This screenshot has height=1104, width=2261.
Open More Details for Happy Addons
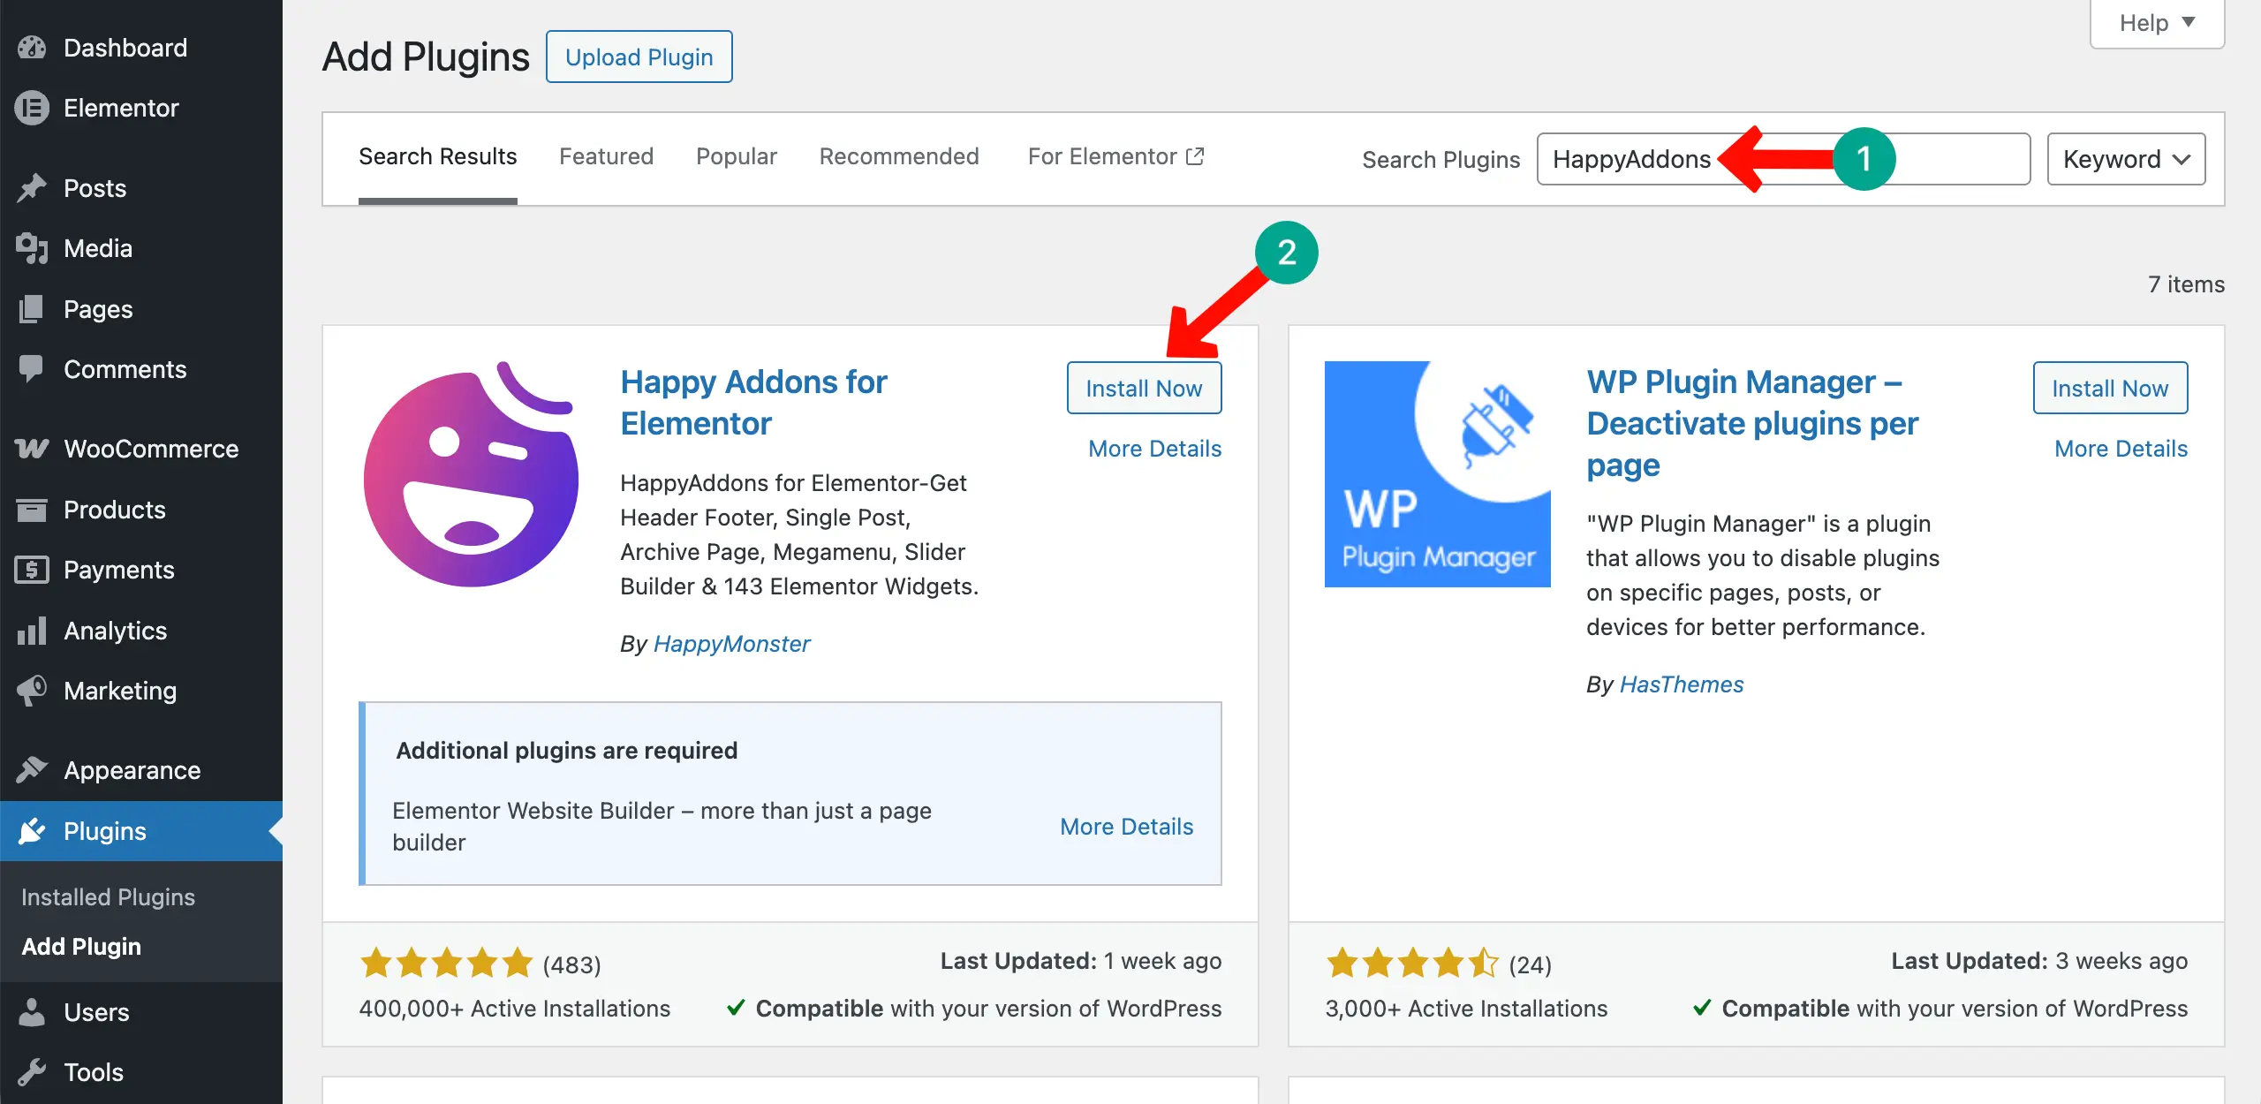[1155, 449]
